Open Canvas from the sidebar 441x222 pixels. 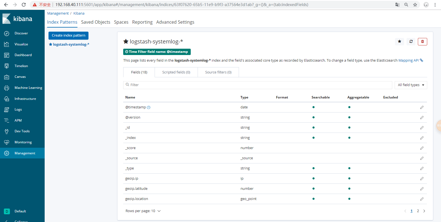click(20, 77)
